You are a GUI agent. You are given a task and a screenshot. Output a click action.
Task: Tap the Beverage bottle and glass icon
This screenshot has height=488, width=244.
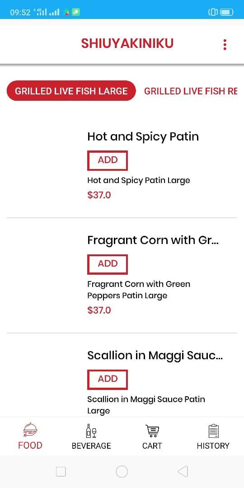click(91, 431)
